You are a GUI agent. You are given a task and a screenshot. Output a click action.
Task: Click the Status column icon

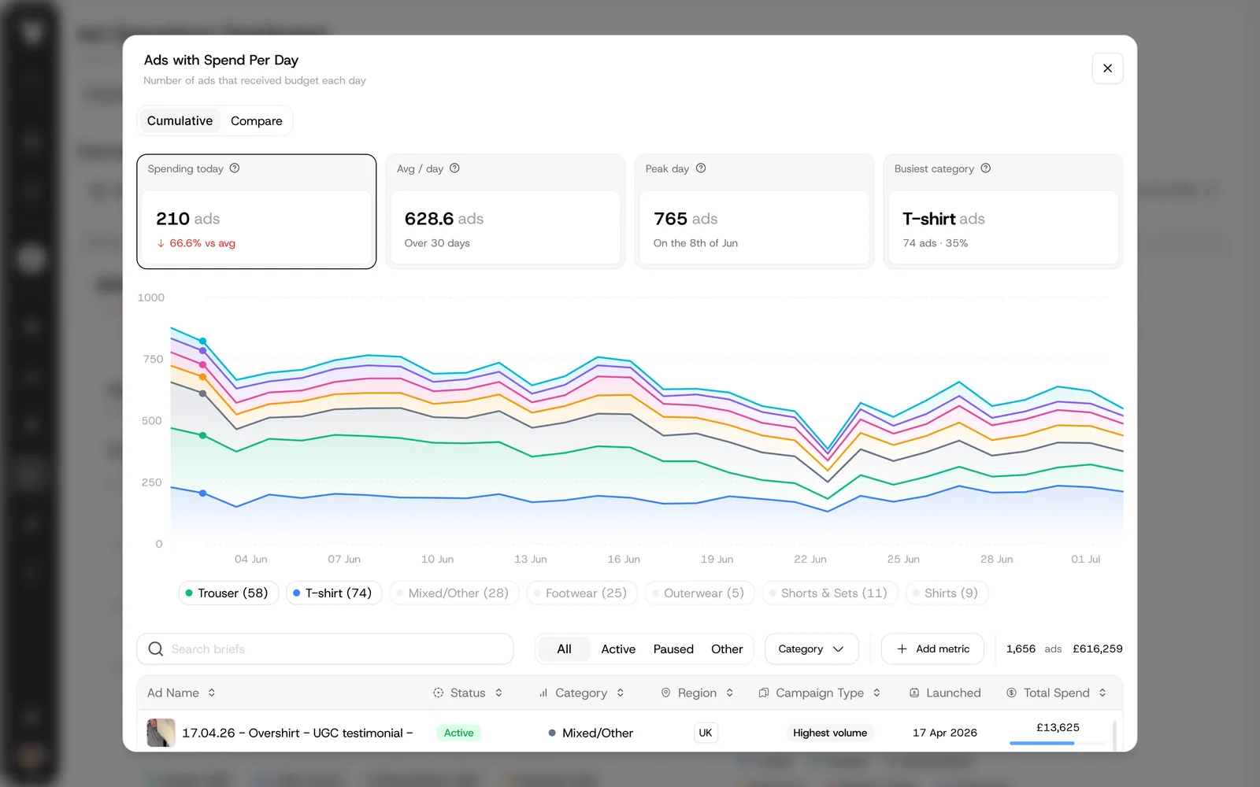[x=439, y=693]
